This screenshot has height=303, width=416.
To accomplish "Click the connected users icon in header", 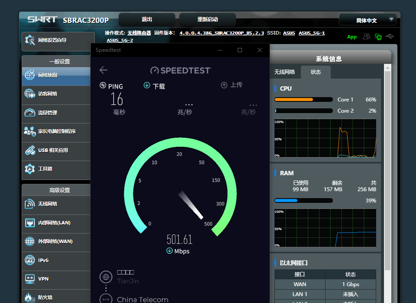I will pyautogui.click(x=367, y=37).
